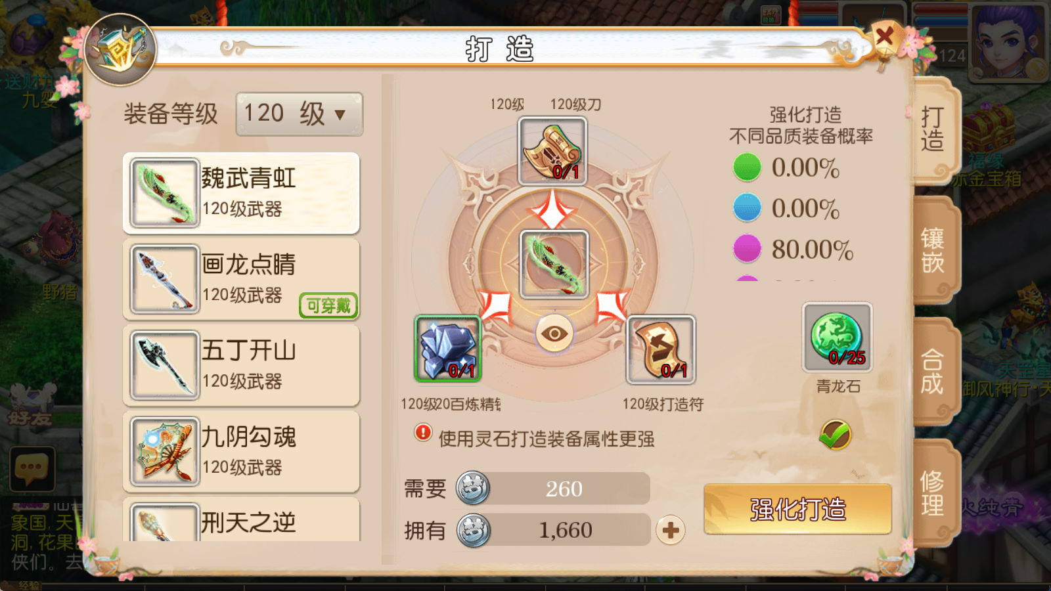
Task: Open the 修理 tab
Action: [933, 492]
